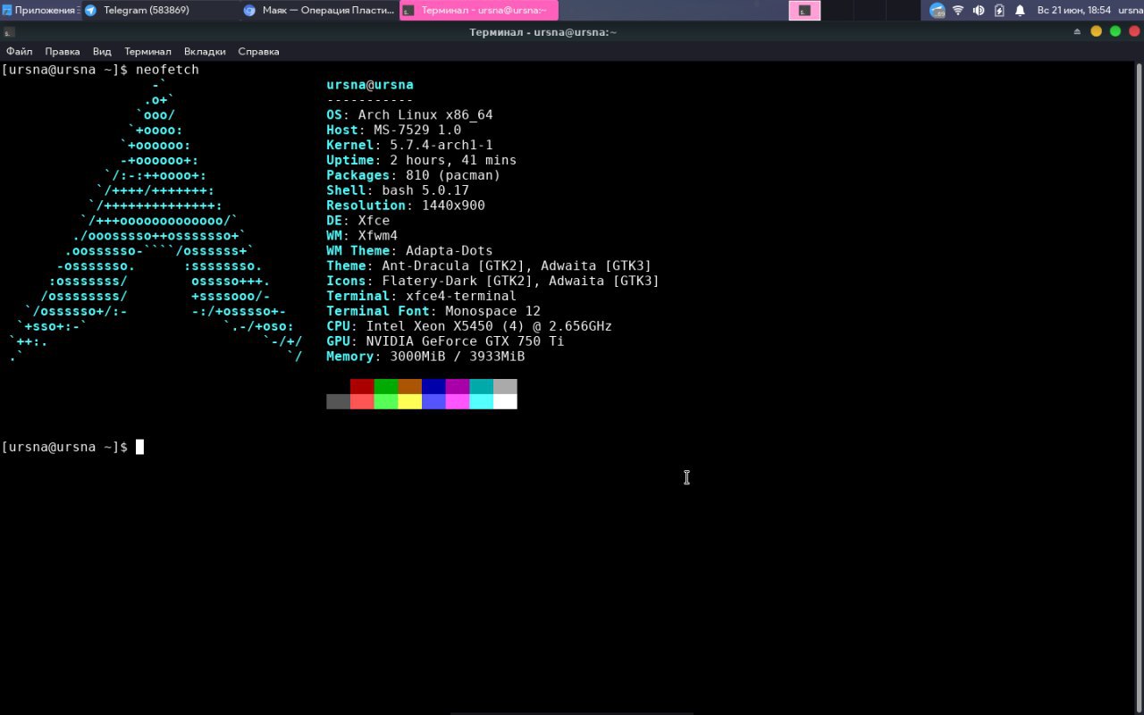Click the red color block in neofetch palette
Viewport: 1144px width, 715px height.
(x=362, y=386)
